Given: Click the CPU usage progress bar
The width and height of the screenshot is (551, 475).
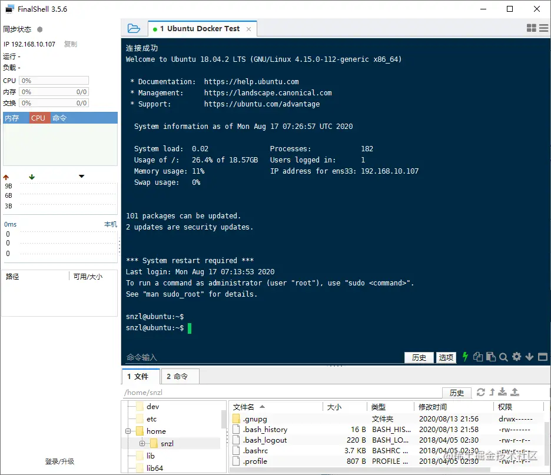Looking at the screenshot, I should [54, 81].
